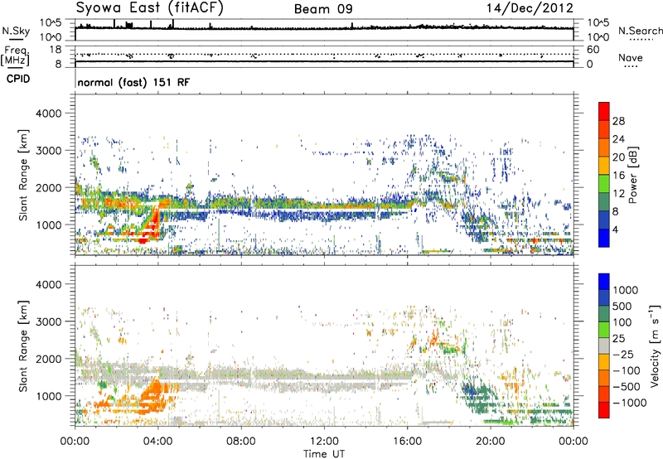The height and width of the screenshot is (459, 663).
Task: Click the 'Power [dB]' color bar label
Action: pyautogui.click(x=633, y=175)
